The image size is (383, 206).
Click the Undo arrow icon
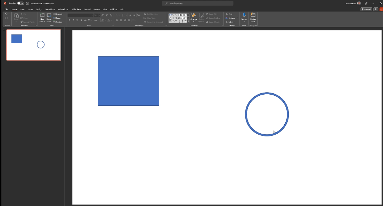6,14
